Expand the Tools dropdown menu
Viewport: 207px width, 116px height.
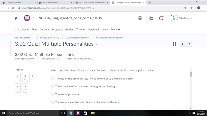pyautogui.click(x=81, y=29)
